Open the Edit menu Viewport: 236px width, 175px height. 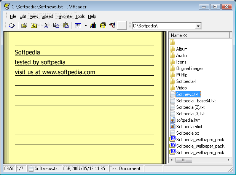click(23, 16)
